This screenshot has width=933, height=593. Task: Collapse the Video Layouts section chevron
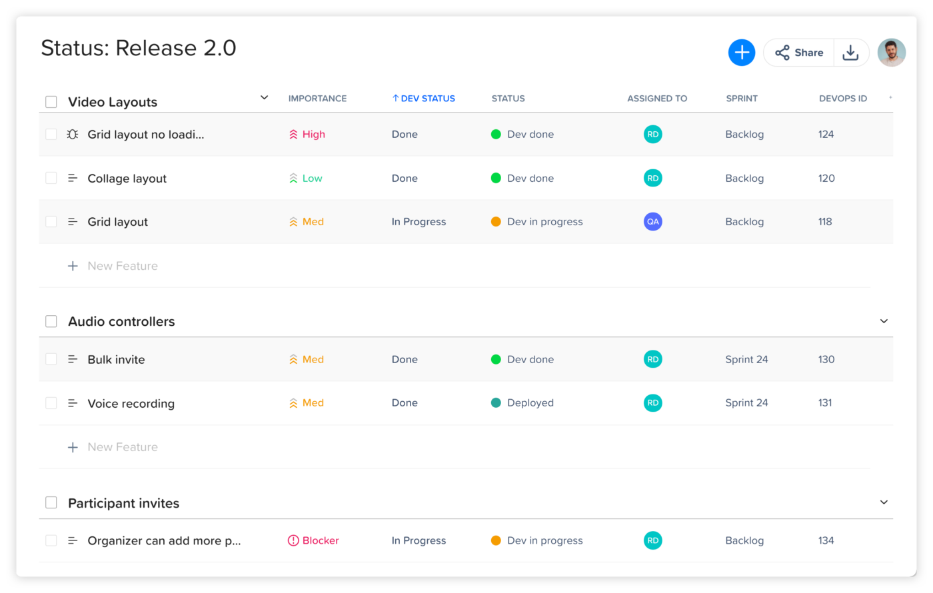[264, 98]
